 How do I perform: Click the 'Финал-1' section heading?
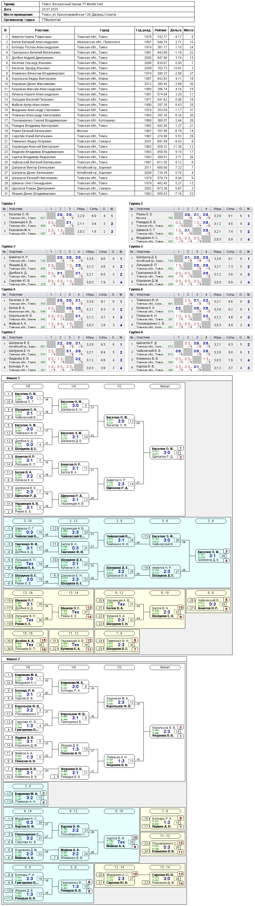pyautogui.click(x=13, y=379)
